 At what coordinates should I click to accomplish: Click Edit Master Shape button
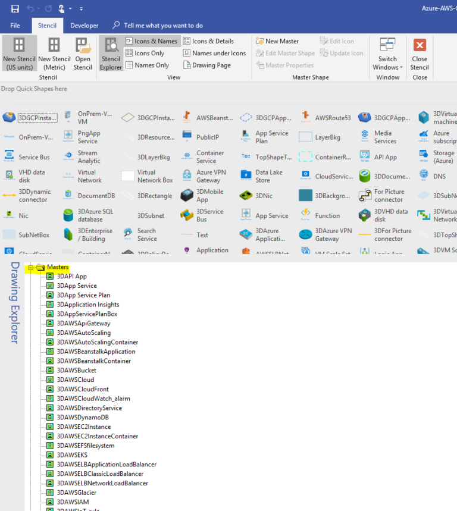(x=286, y=53)
